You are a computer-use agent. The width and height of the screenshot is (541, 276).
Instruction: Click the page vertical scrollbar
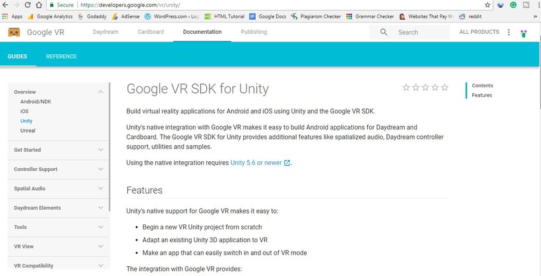pos(540,71)
